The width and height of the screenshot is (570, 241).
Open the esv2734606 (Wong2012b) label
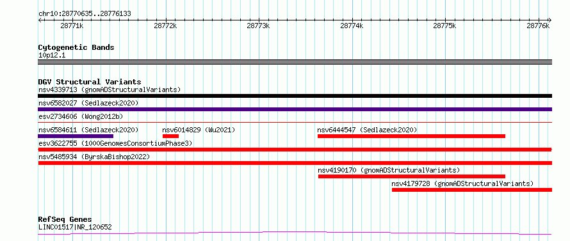coord(81,116)
